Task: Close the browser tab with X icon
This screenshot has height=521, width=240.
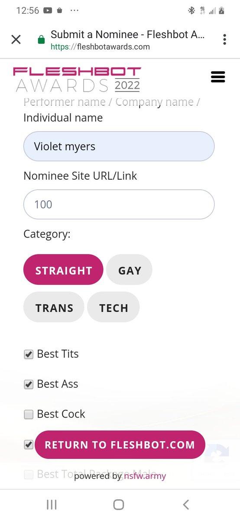Action: pyautogui.click(x=16, y=40)
